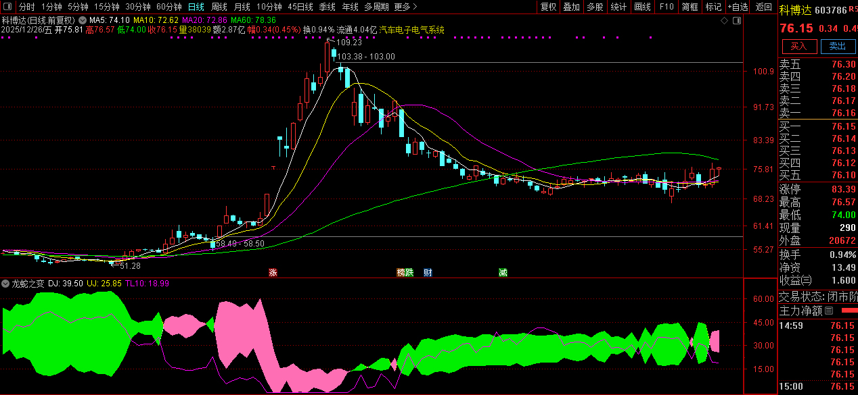Screen dimensions: 858x395
Task: Expand the 更多 periods menu
Action: [x=405, y=7]
